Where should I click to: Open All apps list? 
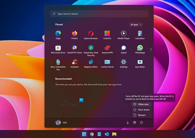tap(136, 25)
